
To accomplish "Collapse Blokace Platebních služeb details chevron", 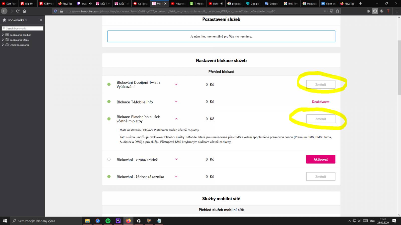I will (x=176, y=119).
